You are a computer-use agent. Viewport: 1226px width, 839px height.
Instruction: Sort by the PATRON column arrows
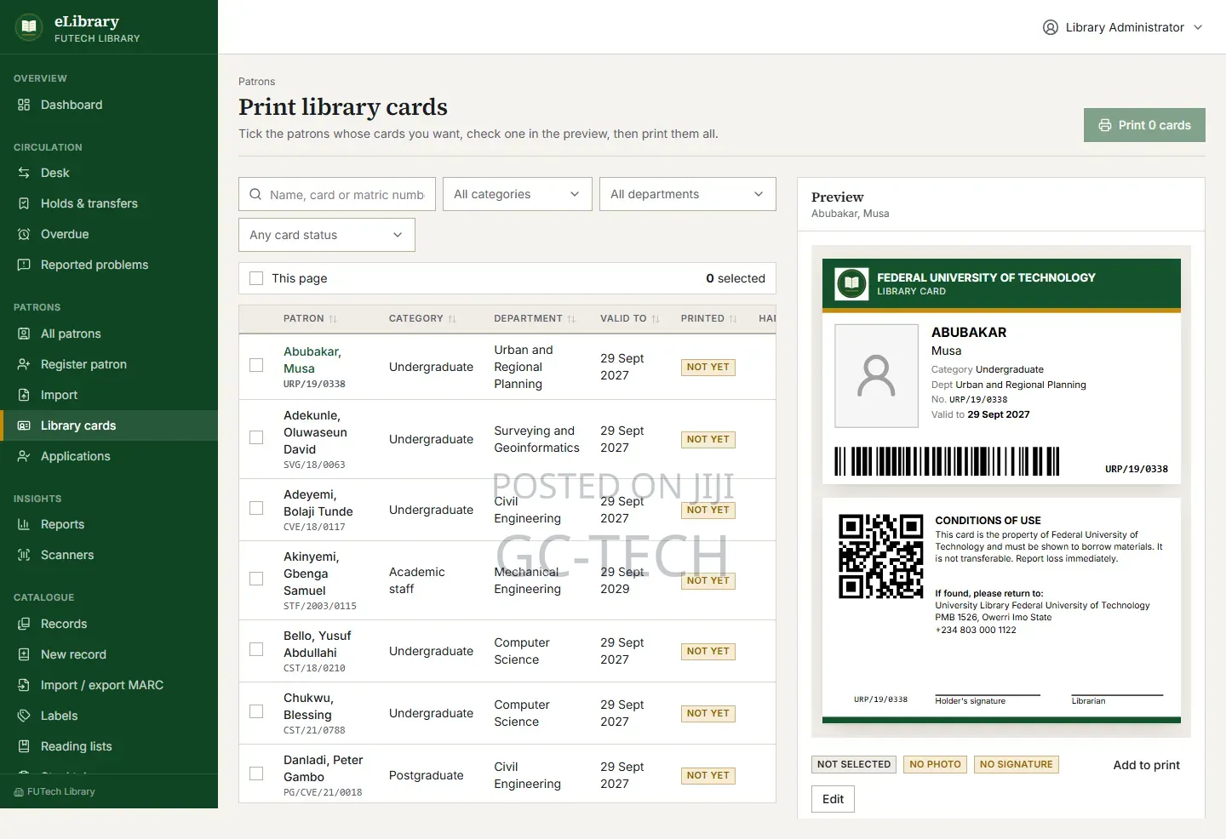(333, 319)
